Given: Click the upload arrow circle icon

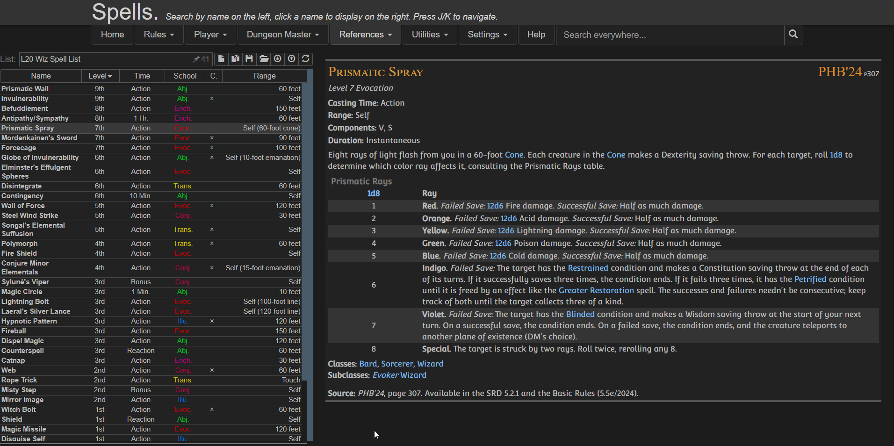Looking at the screenshot, I should [x=292, y=59].
